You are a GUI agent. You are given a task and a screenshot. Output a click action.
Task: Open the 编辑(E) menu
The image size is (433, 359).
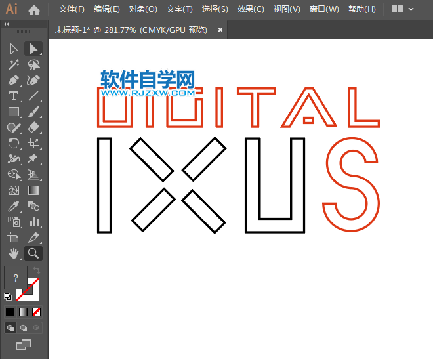tap(106, 9)
